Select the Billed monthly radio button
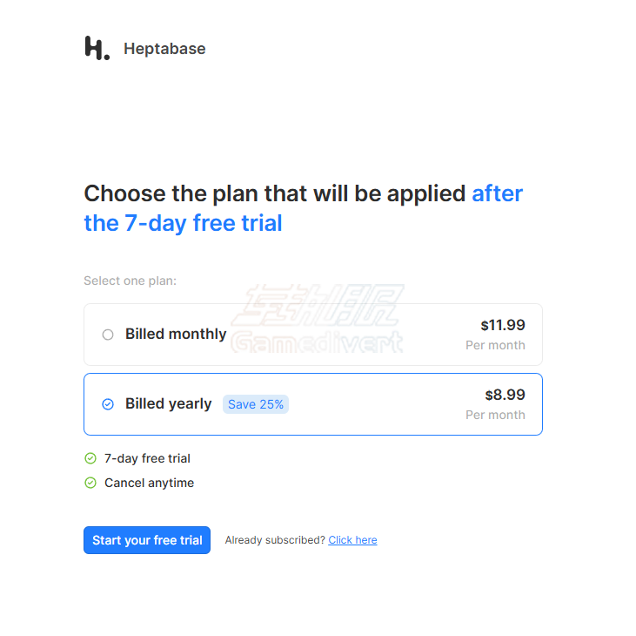The width and height of the screenshot is (636, 636). (108, 335)
